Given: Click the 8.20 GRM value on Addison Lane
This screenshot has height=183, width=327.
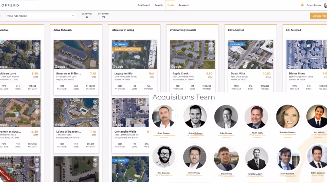Looking at the screenshot, I should pyautogui.click(x=35, y=74).
